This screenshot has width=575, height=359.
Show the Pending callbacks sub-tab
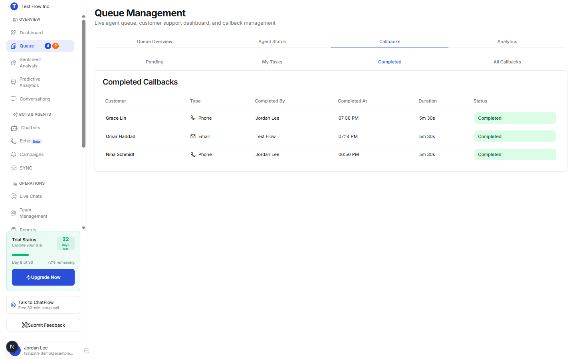pos(155,62)
